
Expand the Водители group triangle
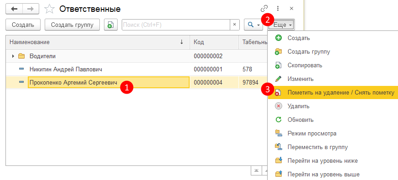point(13,56)
